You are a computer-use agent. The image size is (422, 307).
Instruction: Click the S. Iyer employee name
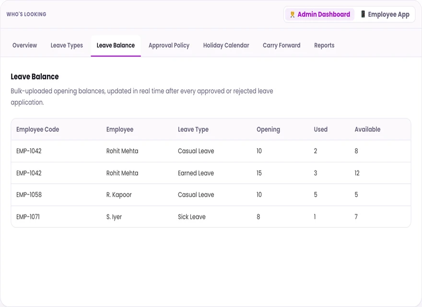[x=114, y=217]
